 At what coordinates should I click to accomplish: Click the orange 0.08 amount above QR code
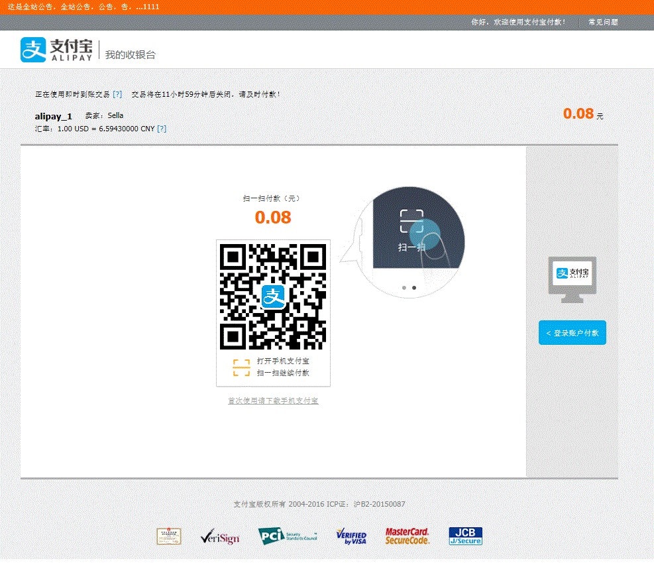point(273,217)
